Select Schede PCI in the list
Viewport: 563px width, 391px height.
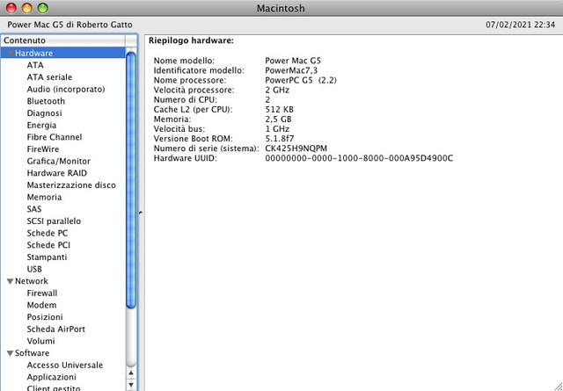[x=48, y=245]
